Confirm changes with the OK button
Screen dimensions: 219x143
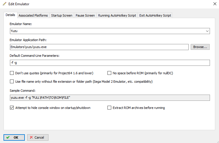click(14, 137)
